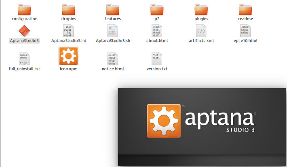Click the "version.txt" file name

157,69
